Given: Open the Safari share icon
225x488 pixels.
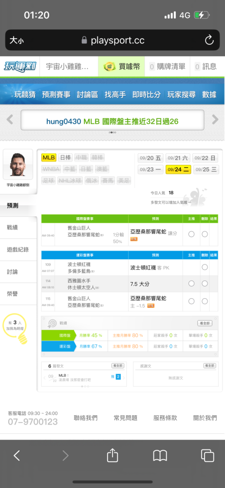Looking at the screenshot, I should click(112, 455).
